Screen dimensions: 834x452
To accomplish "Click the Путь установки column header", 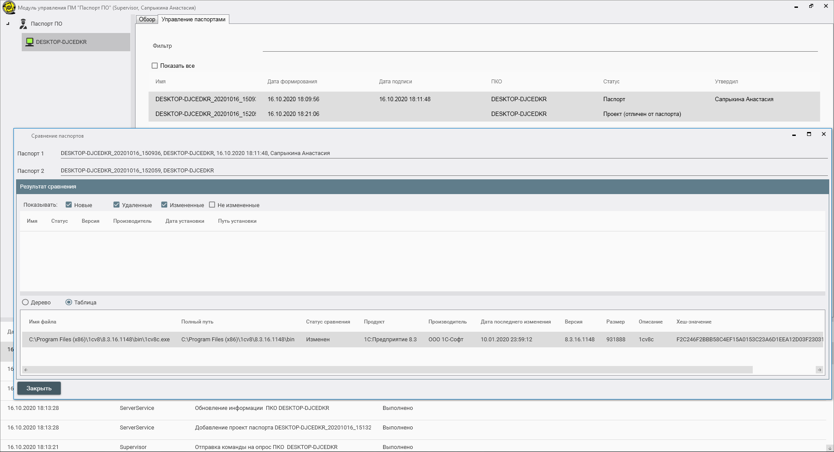I will point(237,221).
